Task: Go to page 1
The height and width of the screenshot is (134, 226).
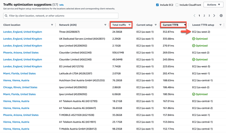Action: 199,16
